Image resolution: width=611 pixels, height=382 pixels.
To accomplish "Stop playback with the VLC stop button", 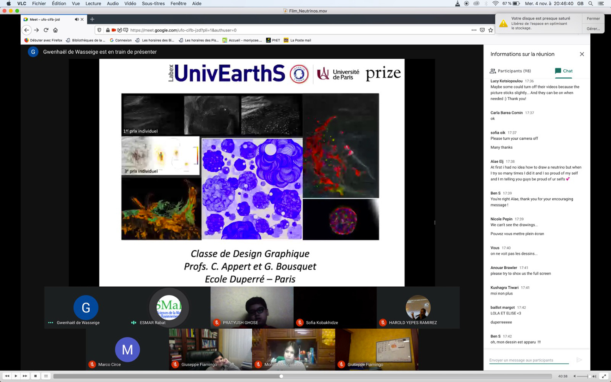I will (x=35, y=376).
